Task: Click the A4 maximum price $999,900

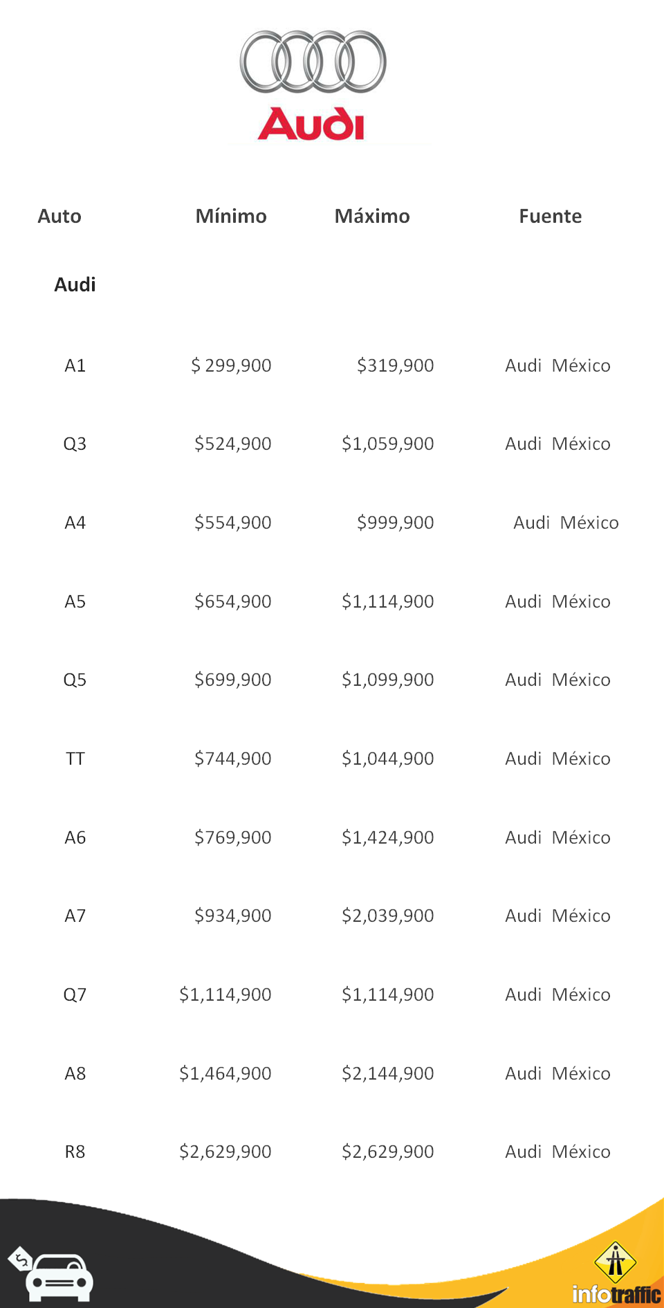Action: 395,523
